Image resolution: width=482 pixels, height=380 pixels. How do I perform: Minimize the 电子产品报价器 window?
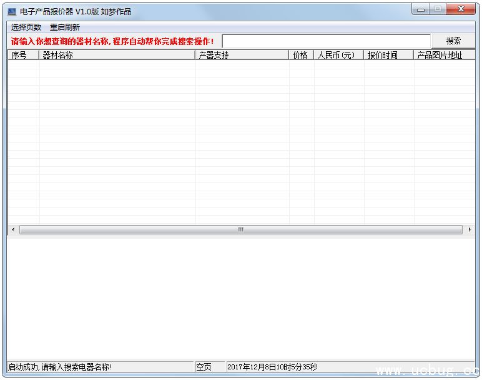(x=421, y=9)
